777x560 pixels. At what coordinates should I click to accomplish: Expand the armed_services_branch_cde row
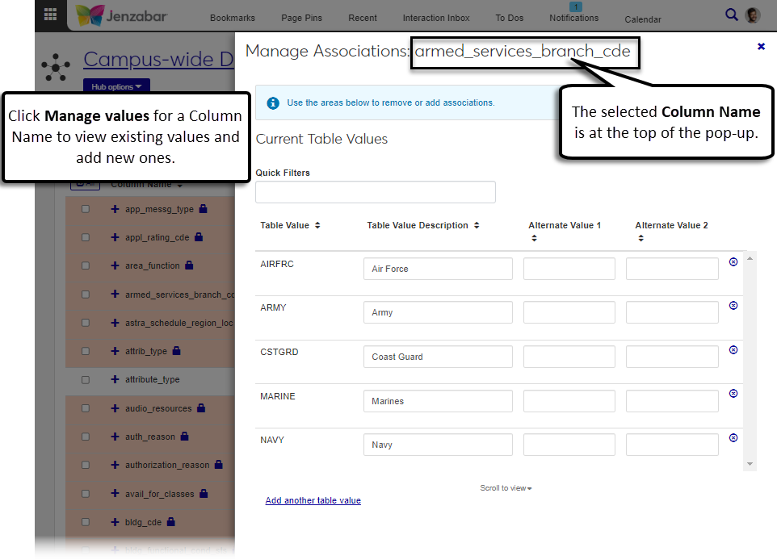click(115, 294)
